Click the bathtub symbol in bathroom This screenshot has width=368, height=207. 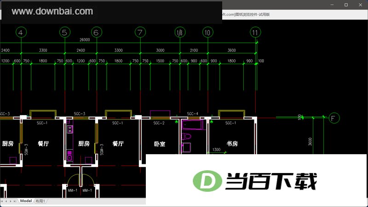tap(193, 124)
